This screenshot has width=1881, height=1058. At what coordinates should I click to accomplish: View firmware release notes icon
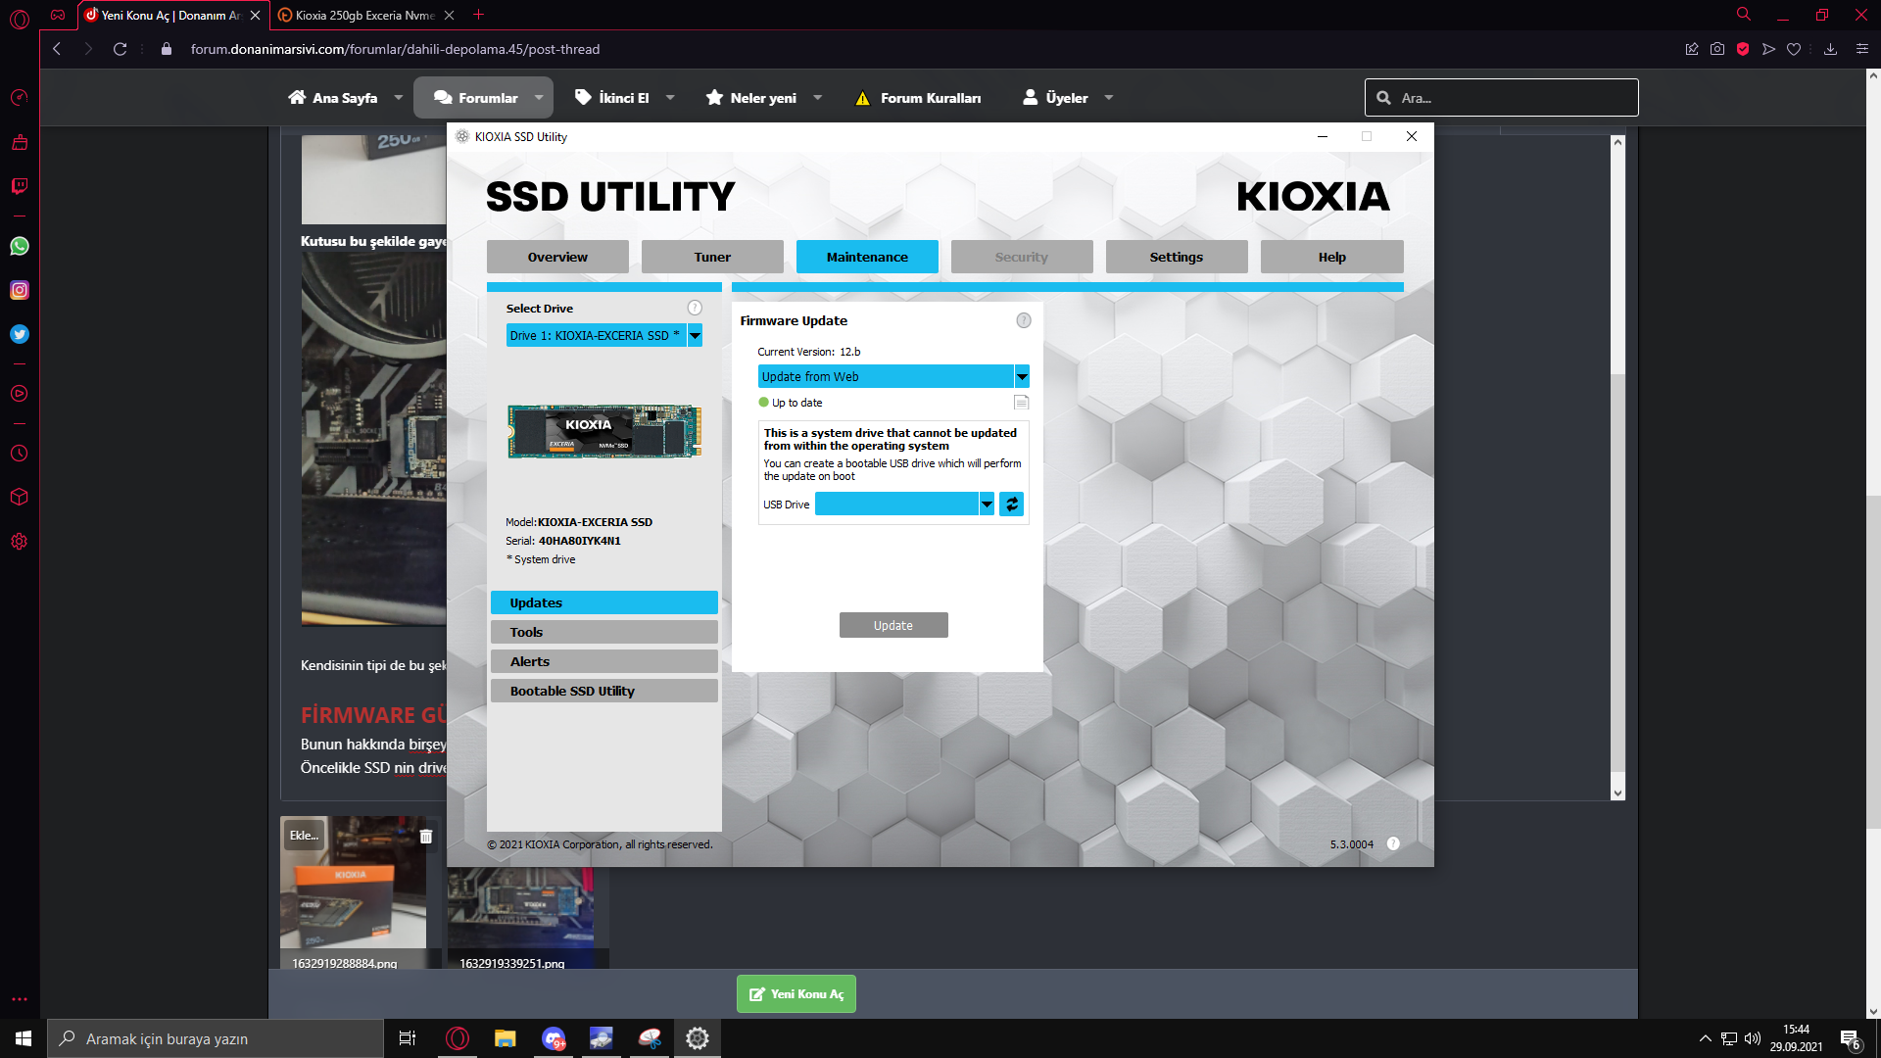1021,403
